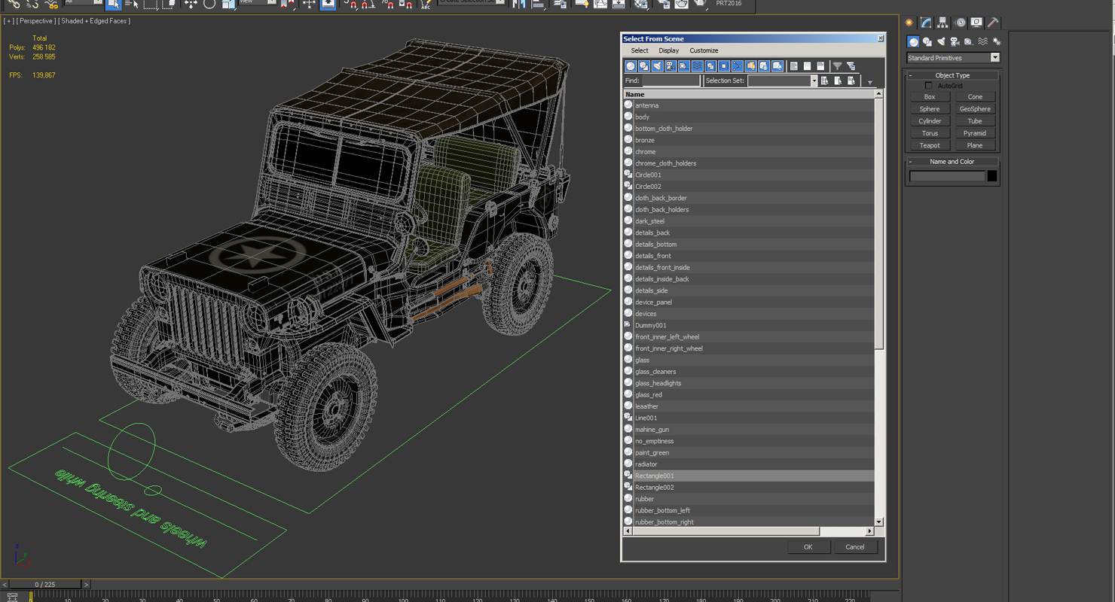Select Lights category in Create panel
This screenshot has height=602, width=1115.
click(941, 42)
